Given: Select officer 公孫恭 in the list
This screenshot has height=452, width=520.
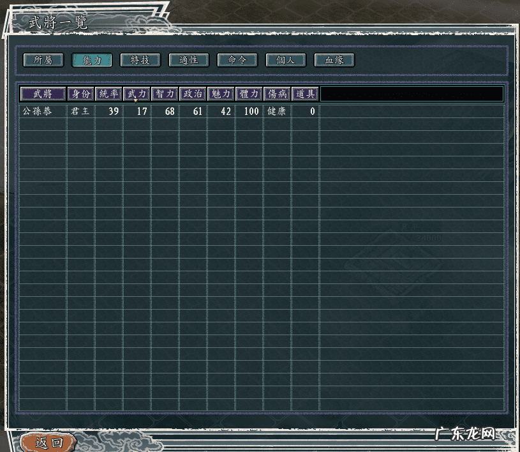Looking at the screenshot, I should click(38, 112).
